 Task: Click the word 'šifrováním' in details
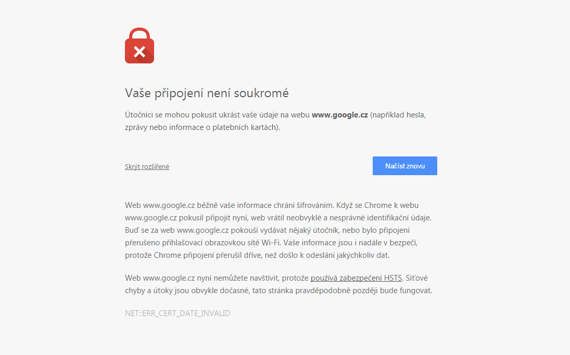coord(315,205)
